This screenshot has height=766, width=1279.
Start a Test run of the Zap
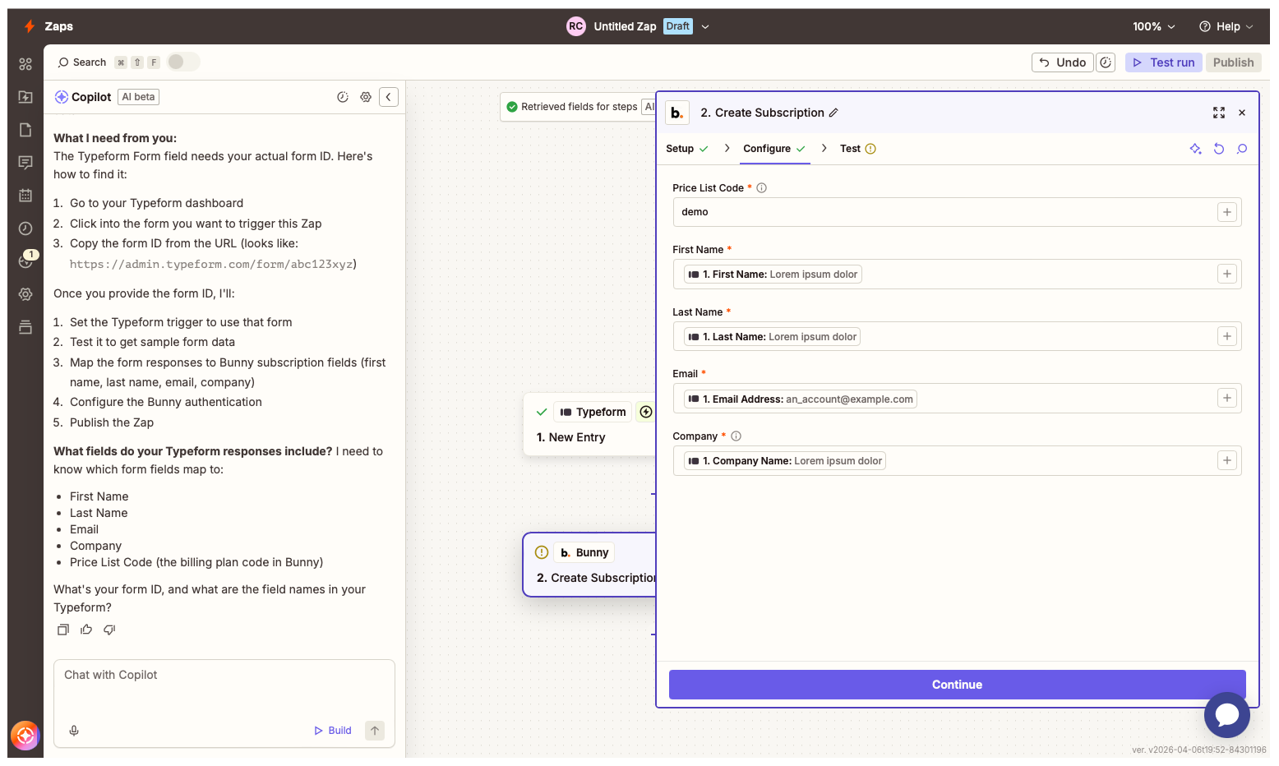pos(1163,62)
